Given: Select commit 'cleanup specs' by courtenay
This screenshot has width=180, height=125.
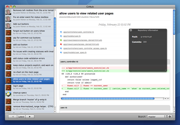Looking at the screenshot, I should coord(29,94).
